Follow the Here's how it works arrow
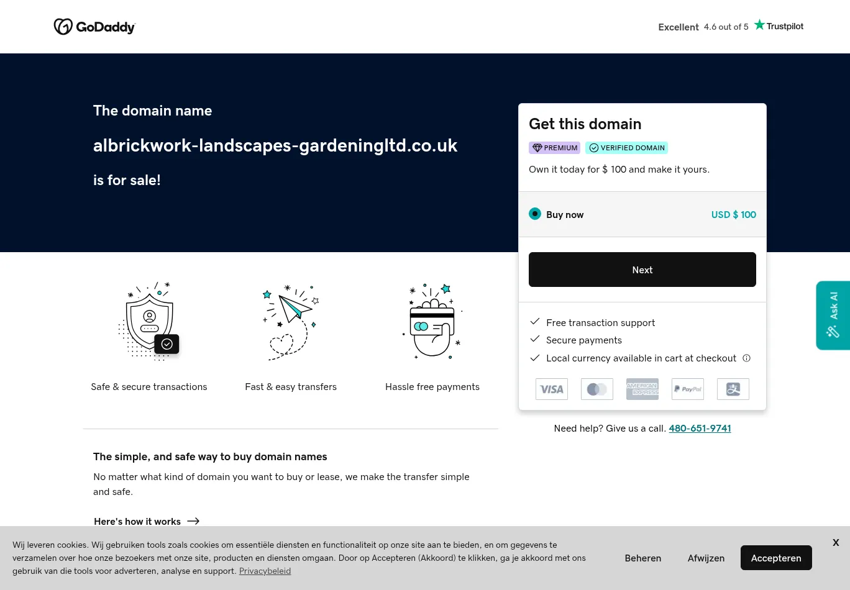Viewport: 850px width, 590px height. pos(193,522)
